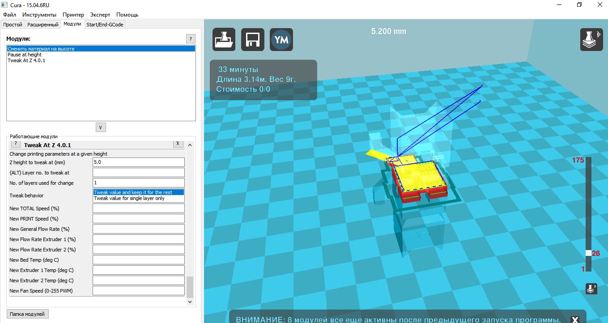Choose 'Tweak value and keep it for the rest'

[133, 192]
